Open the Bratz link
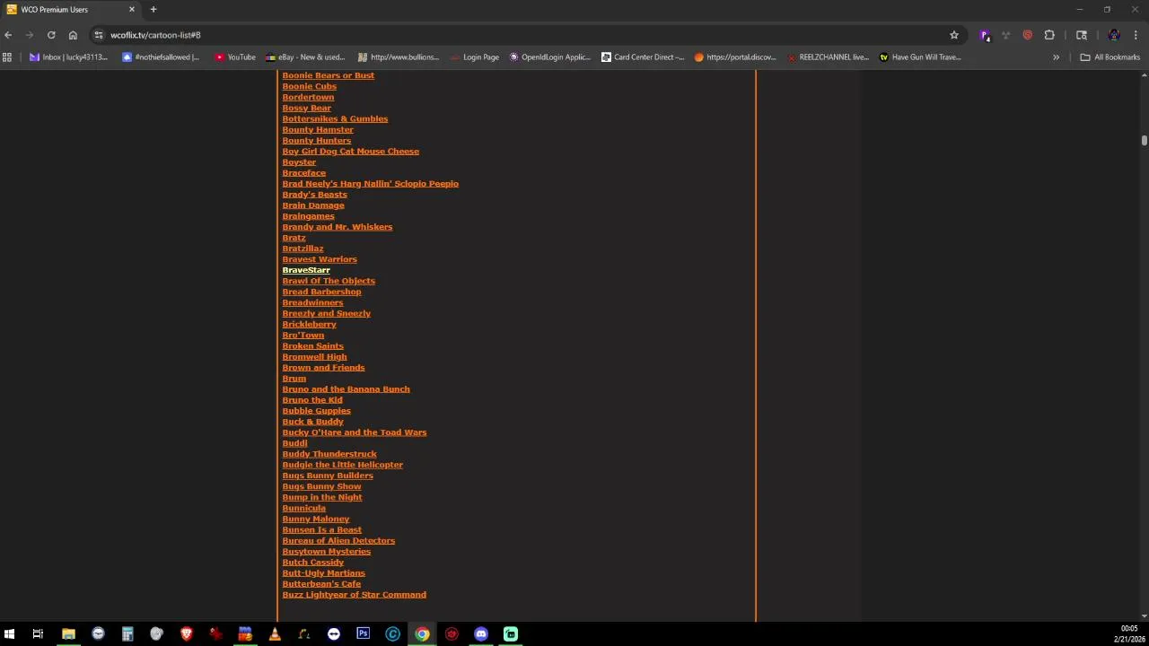The width and height of the screenshot is (1149, 646). [x=294, y=238]
